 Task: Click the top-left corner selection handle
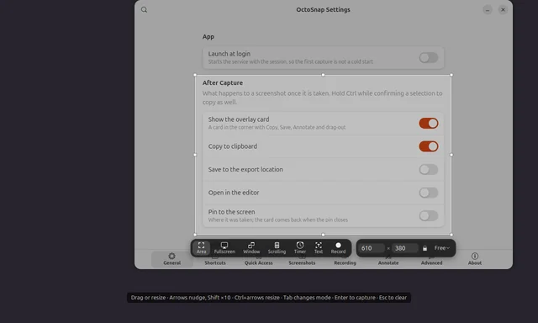click(x=195, y=75)
